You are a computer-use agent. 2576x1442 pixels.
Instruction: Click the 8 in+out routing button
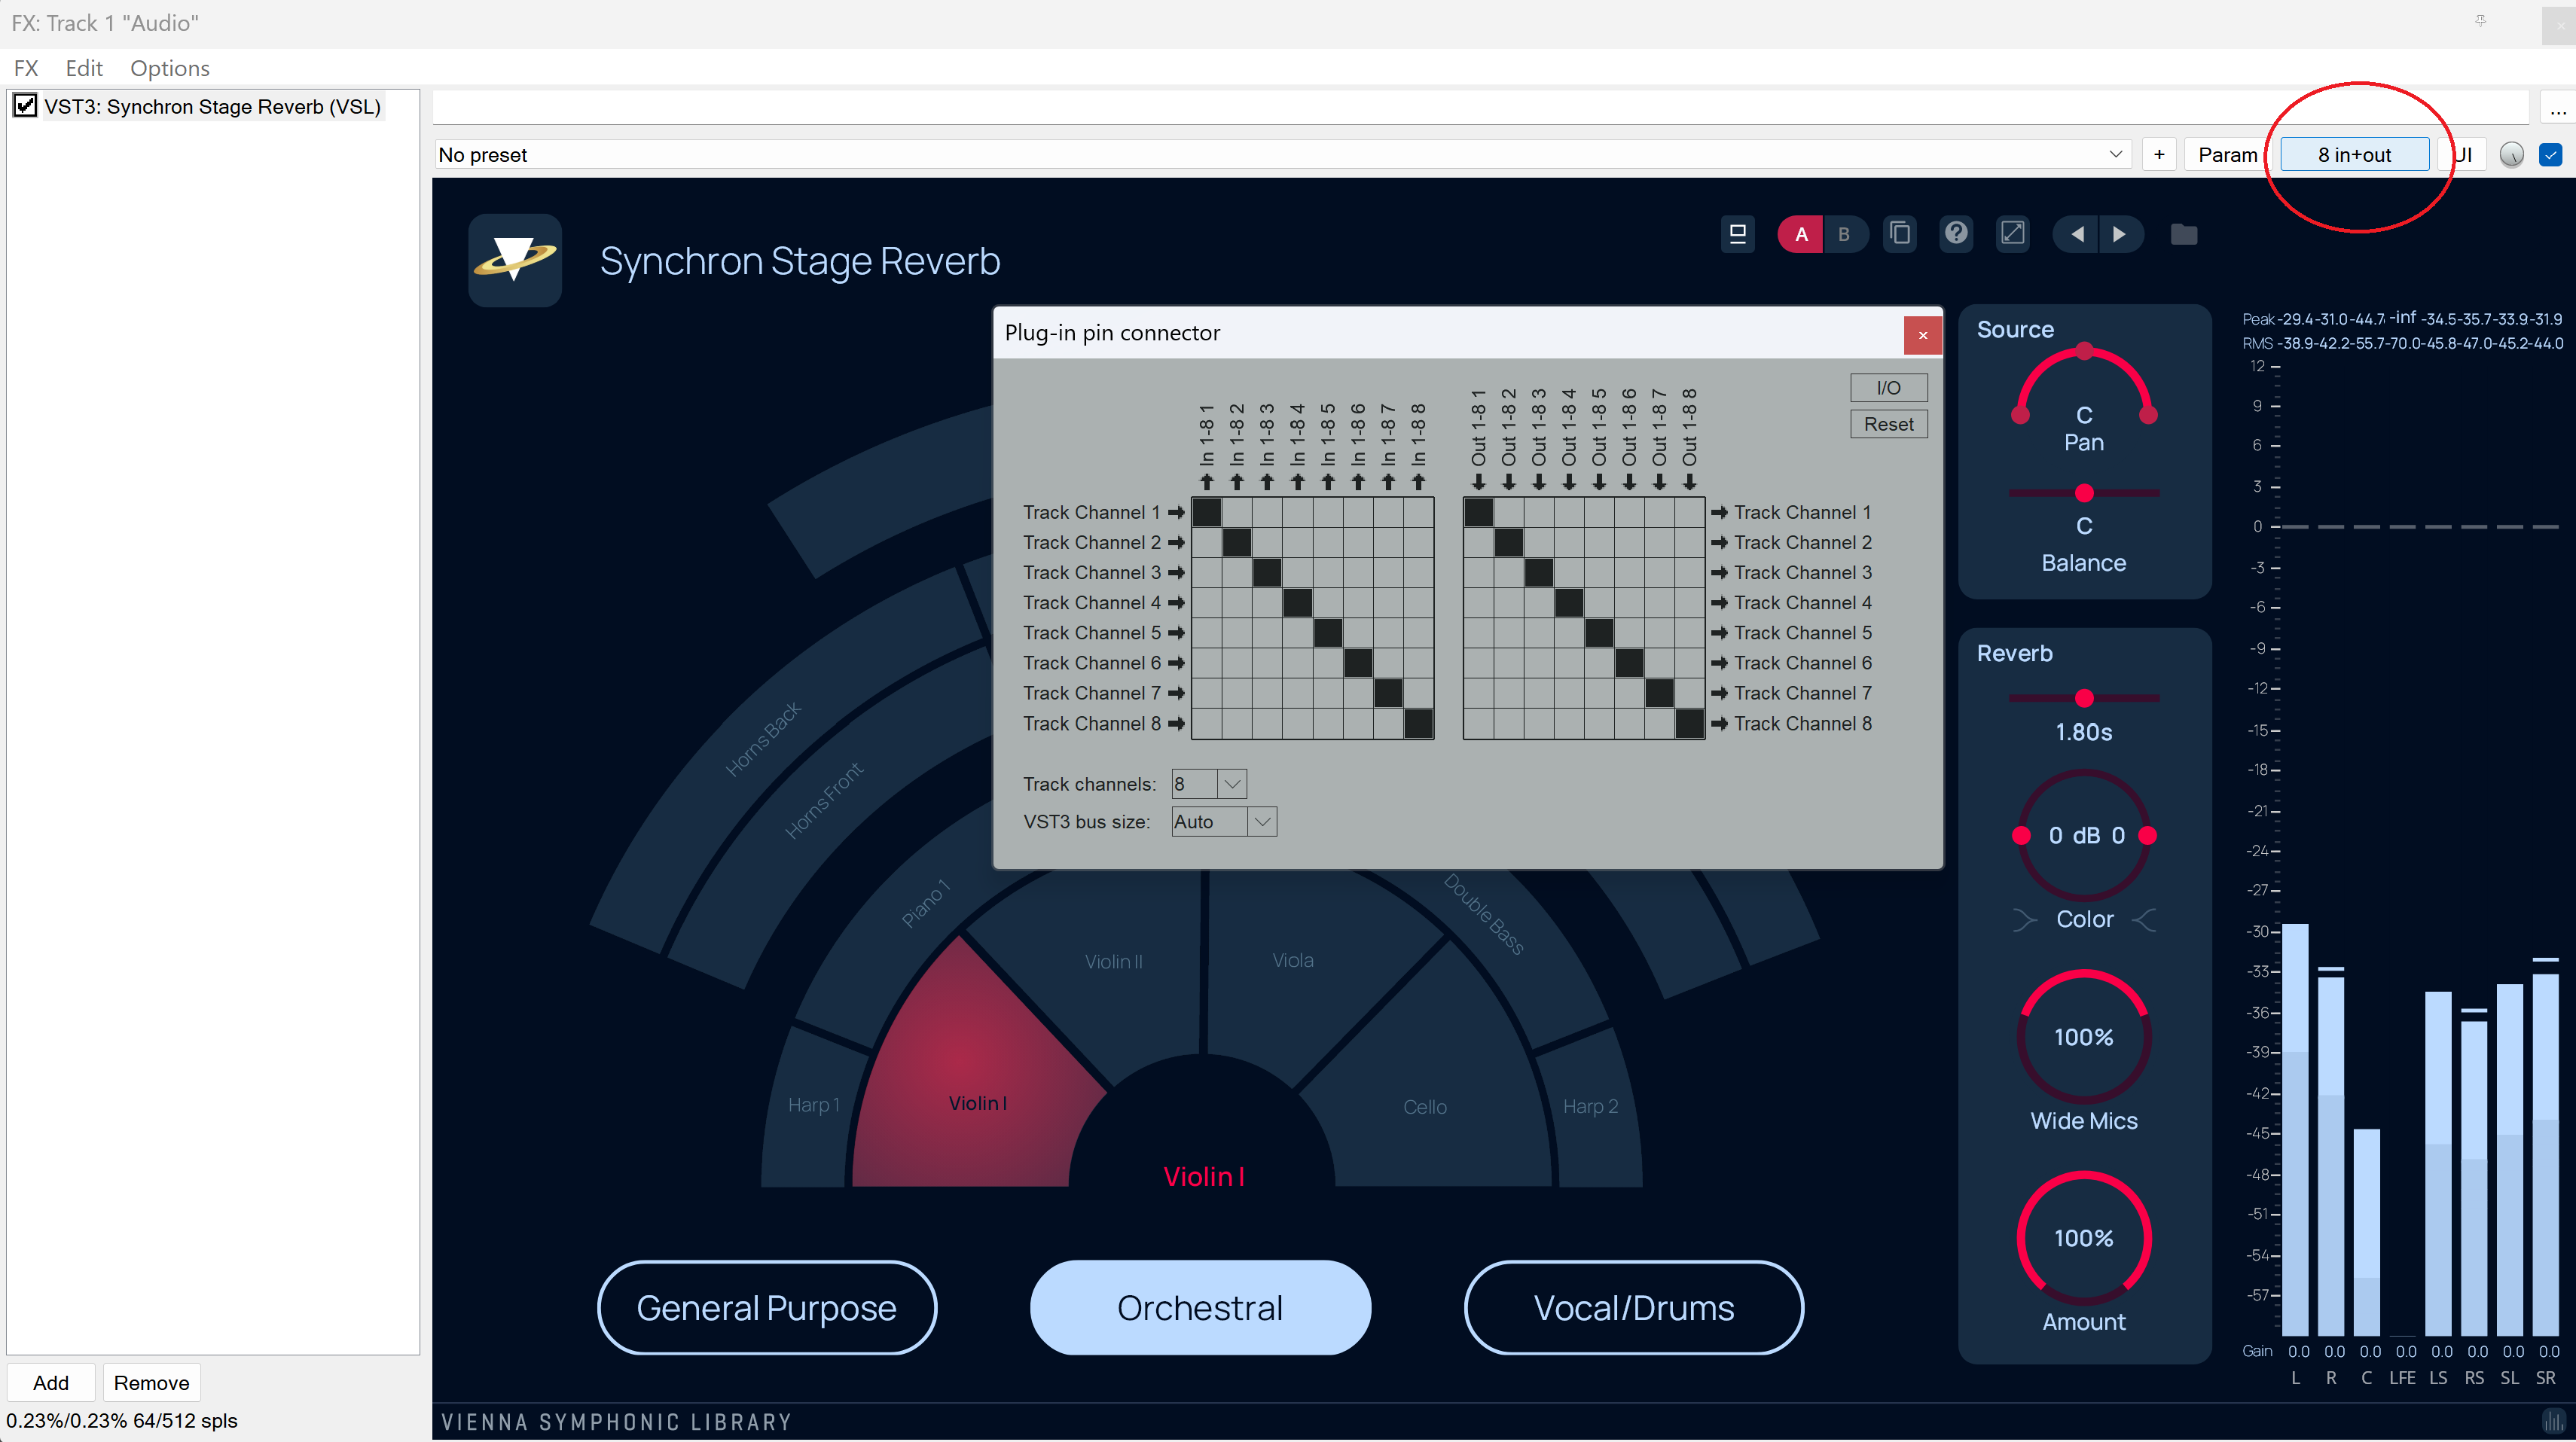coord(2354,155)
